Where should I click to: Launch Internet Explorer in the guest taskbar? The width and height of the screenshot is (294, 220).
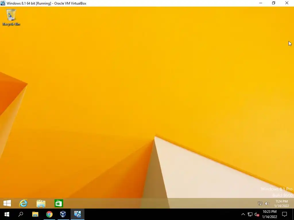tap(24, 203)
